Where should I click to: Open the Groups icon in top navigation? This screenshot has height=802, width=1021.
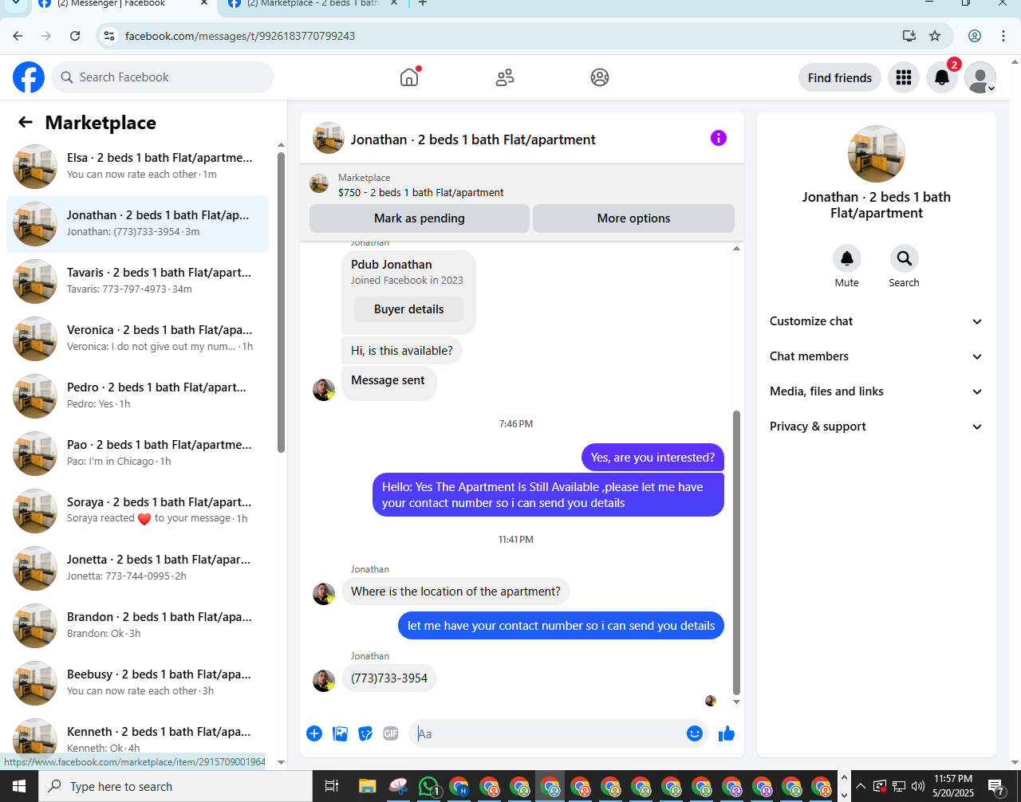(600, 77)
